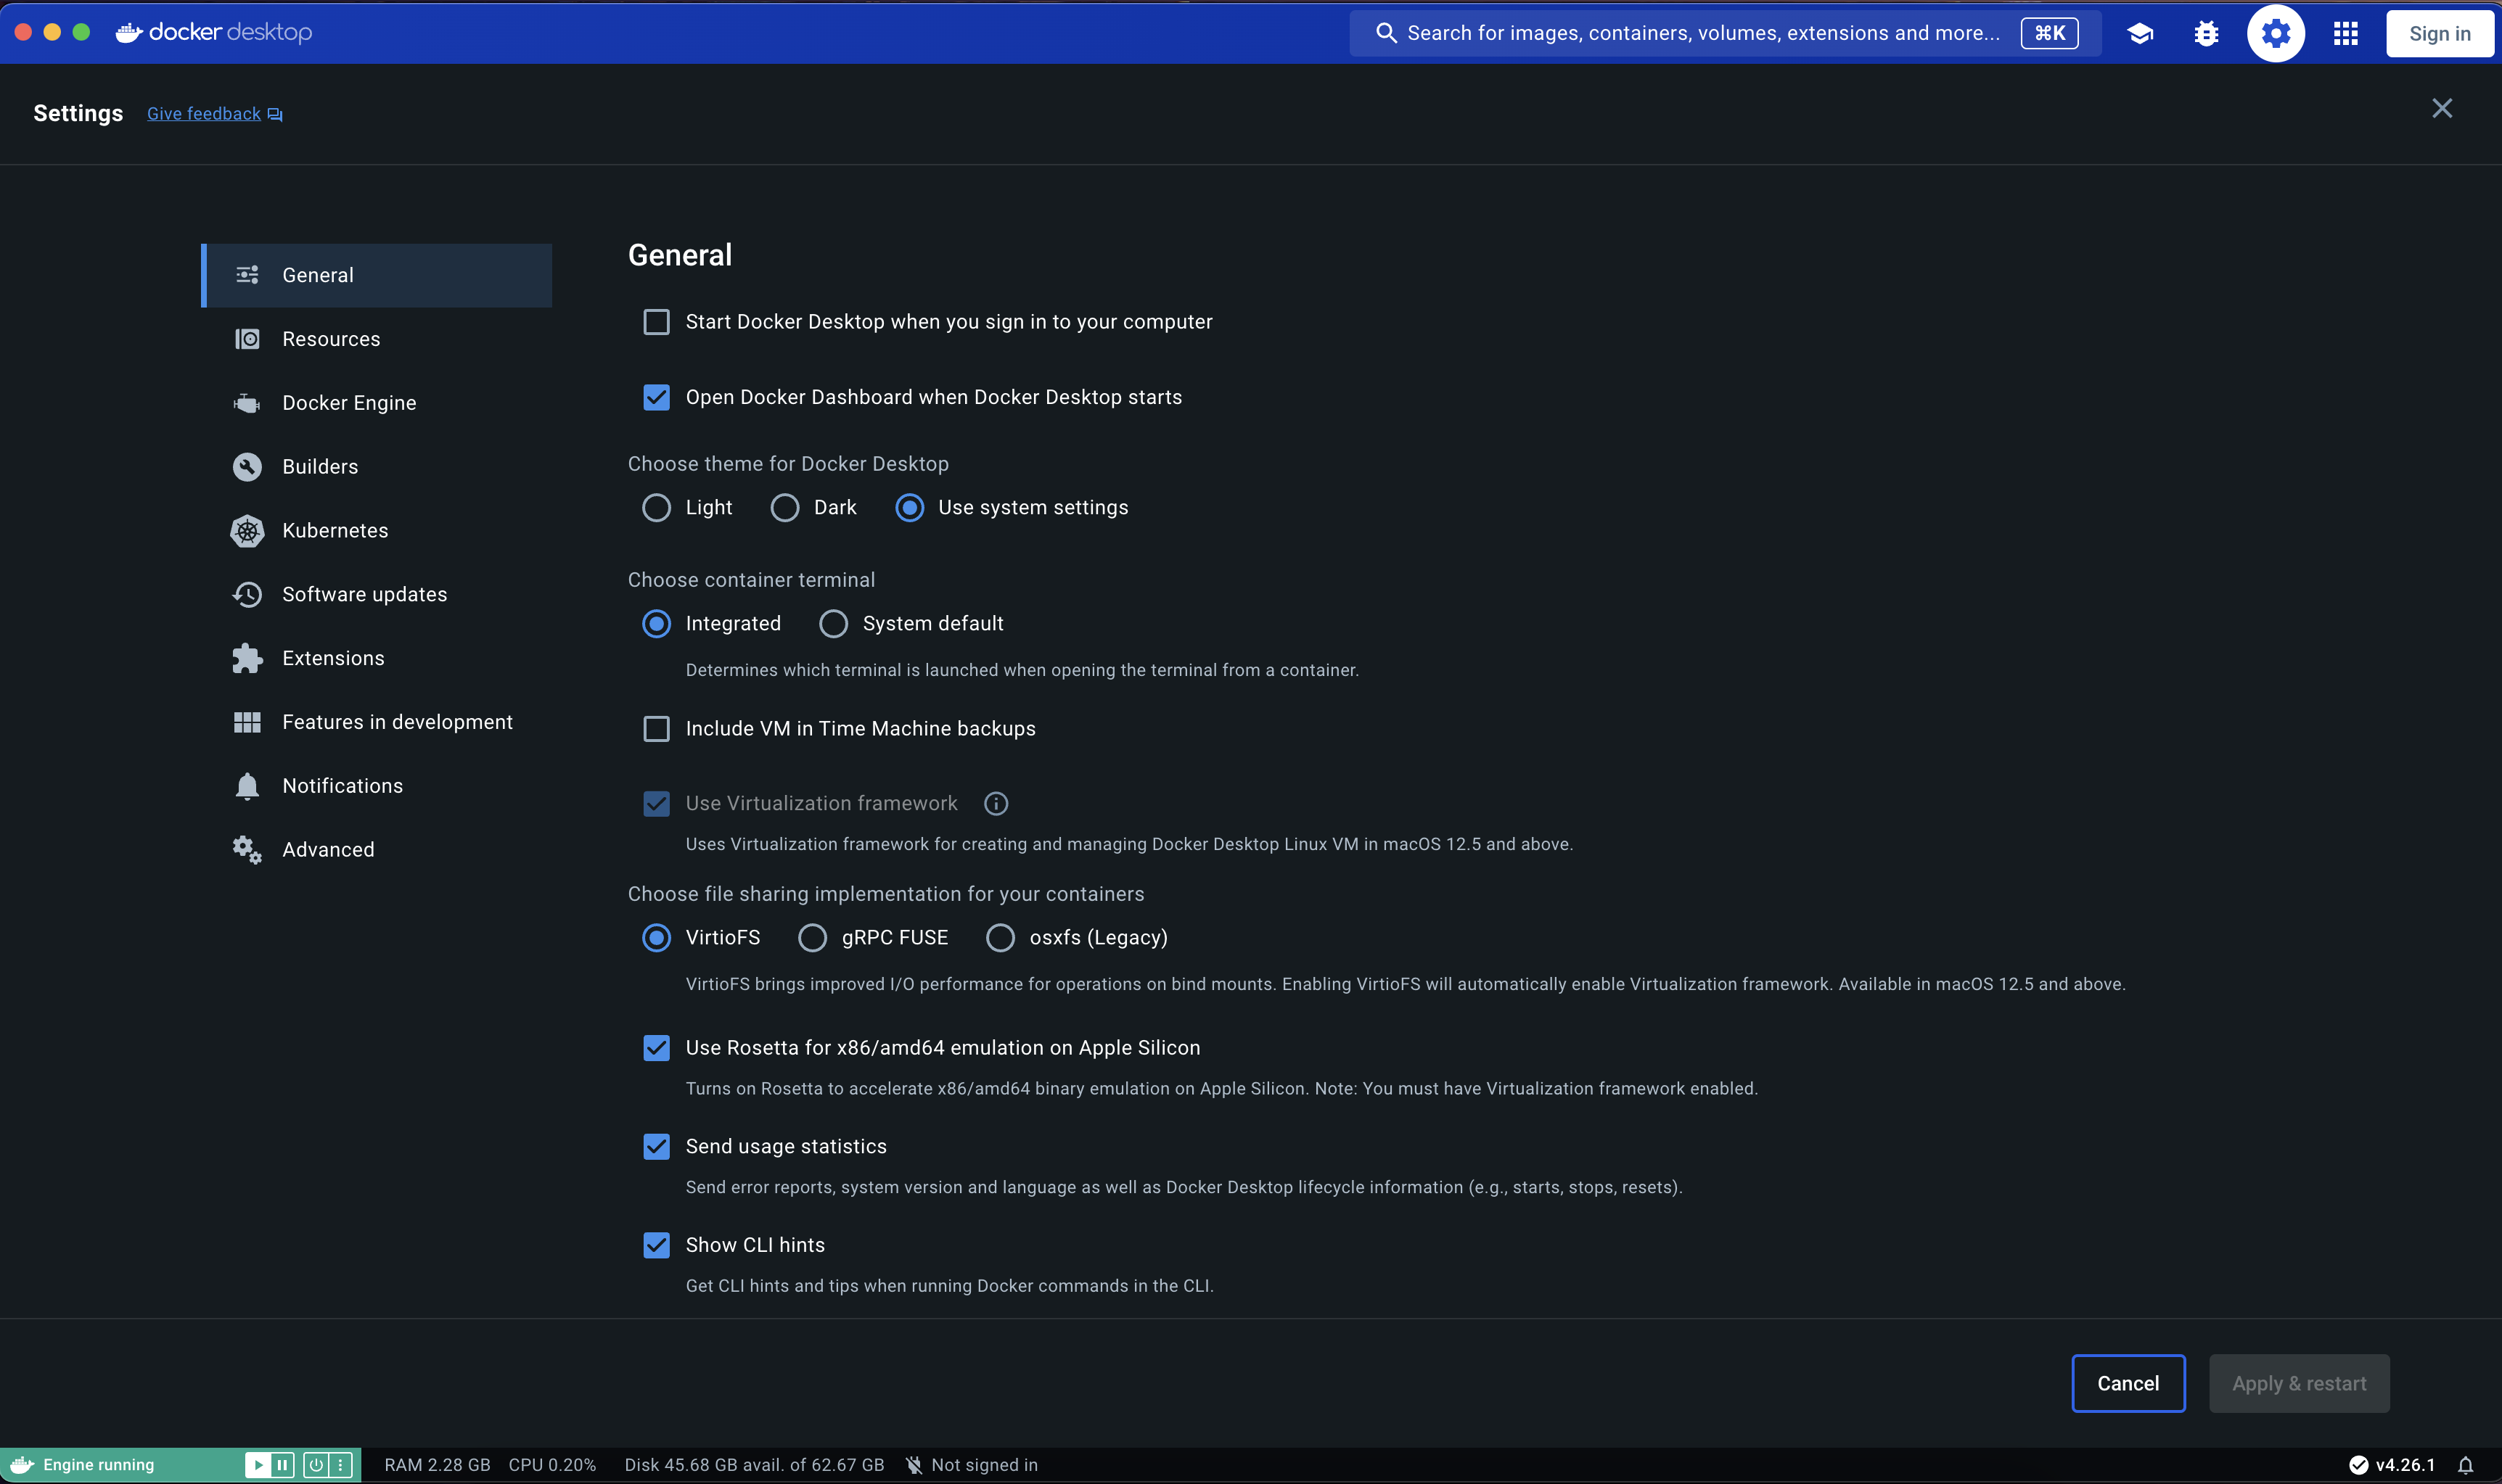Enable Start Docker Desktop at sign in
The height and width of the screenshot is (1484, 2502).
[656, 322]
